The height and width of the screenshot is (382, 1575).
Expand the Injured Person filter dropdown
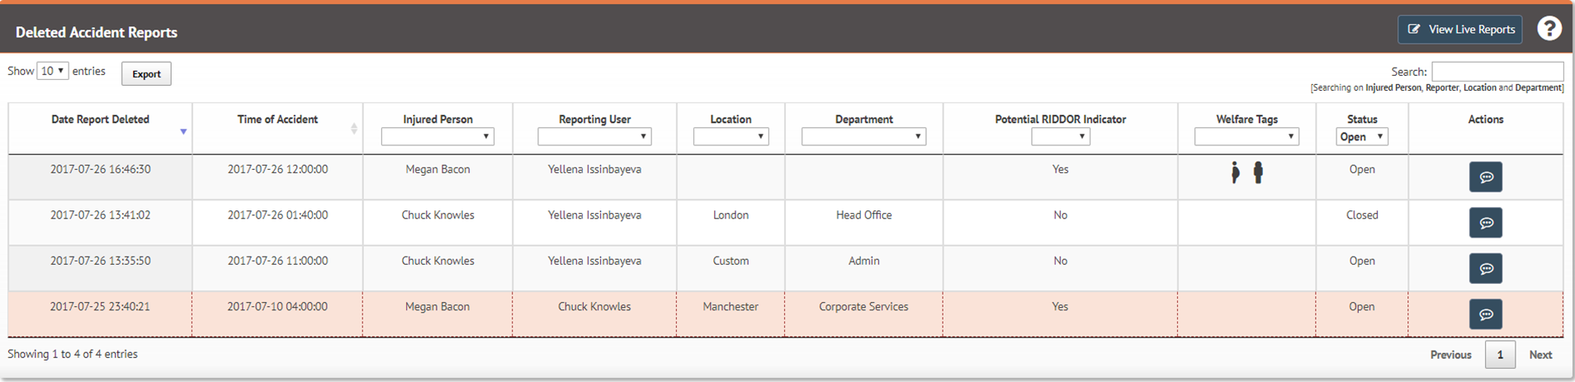pyautogui.click(x=437, y=137)
